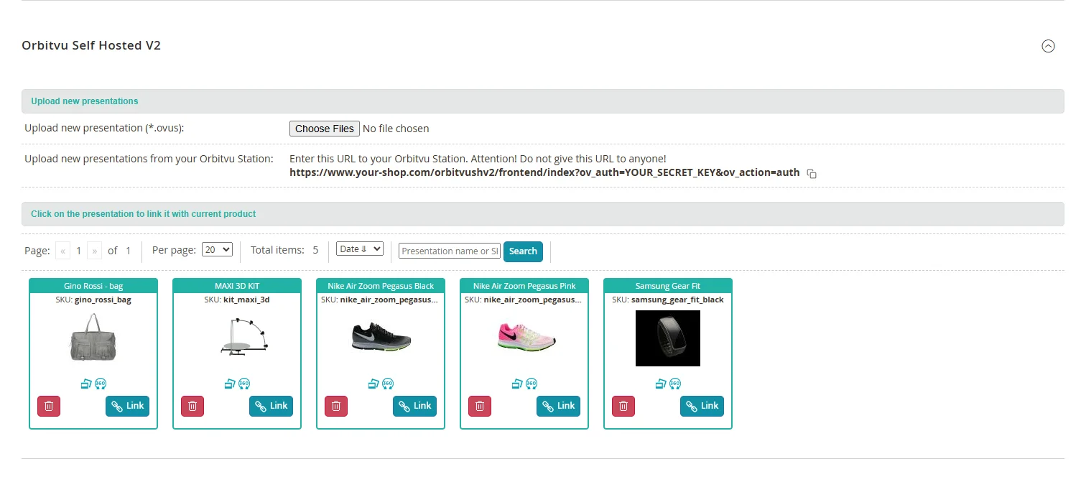The height and width of the screenshot is (482, 1086).
Task: Click the 360 icon on Gino Rossi card
Action: pos(101,384)
